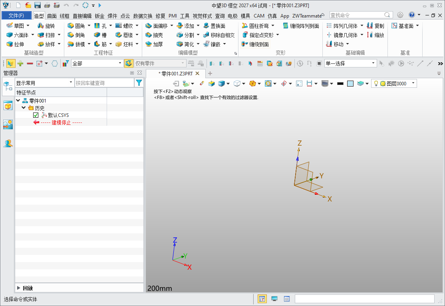Viewport: 445px width, 306px height.
Task: Open the user manager sidebar icon
Action: (8, 143)
